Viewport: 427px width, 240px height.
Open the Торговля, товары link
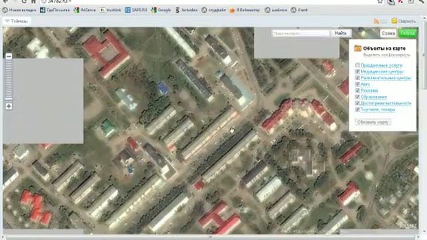[378, 109]
